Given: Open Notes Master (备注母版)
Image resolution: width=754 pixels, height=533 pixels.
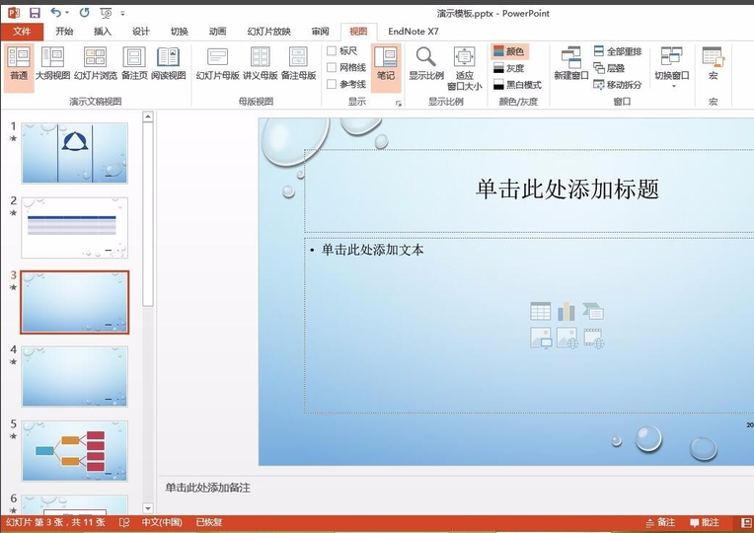Looking at the screenshot, I should tap(298, 64).
